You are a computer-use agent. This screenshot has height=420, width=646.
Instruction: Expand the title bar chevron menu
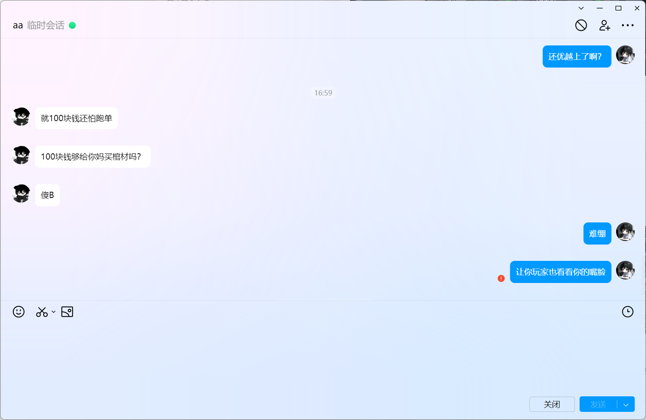(x=581, y=8)
